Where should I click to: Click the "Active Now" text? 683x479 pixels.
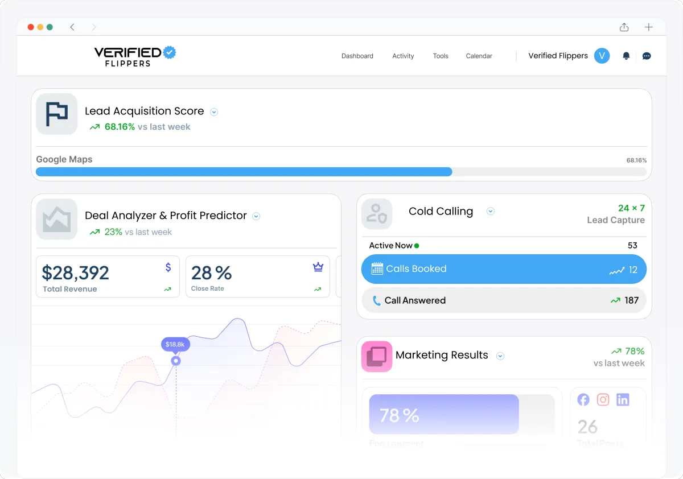tap(390, 246)
